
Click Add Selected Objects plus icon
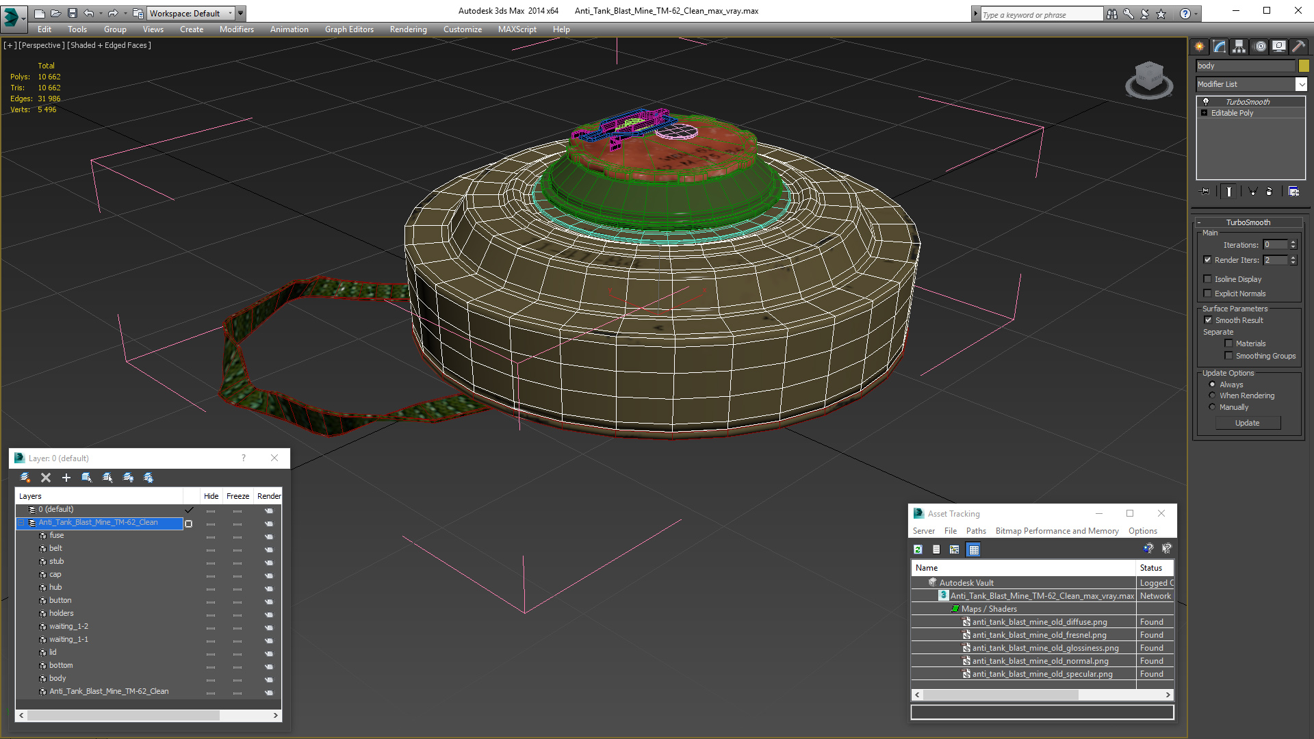click(x=66, y=478)
